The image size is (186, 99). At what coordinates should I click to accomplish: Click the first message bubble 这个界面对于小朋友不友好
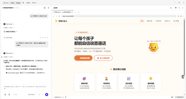(39, 16)
